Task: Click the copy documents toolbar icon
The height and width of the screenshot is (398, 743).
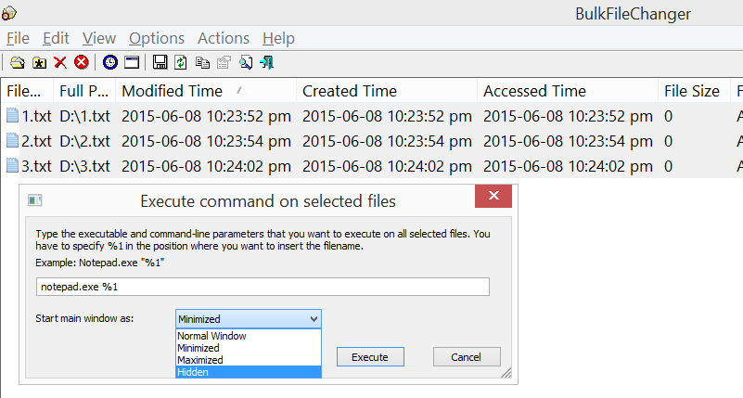Action: [202, 63]
